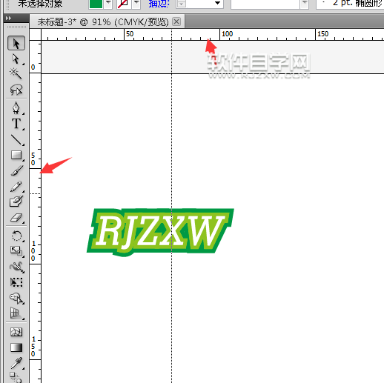Select the Rotate tool
Image resolution: width=384 pixels, height=383 pixels.
pos(16,236)
